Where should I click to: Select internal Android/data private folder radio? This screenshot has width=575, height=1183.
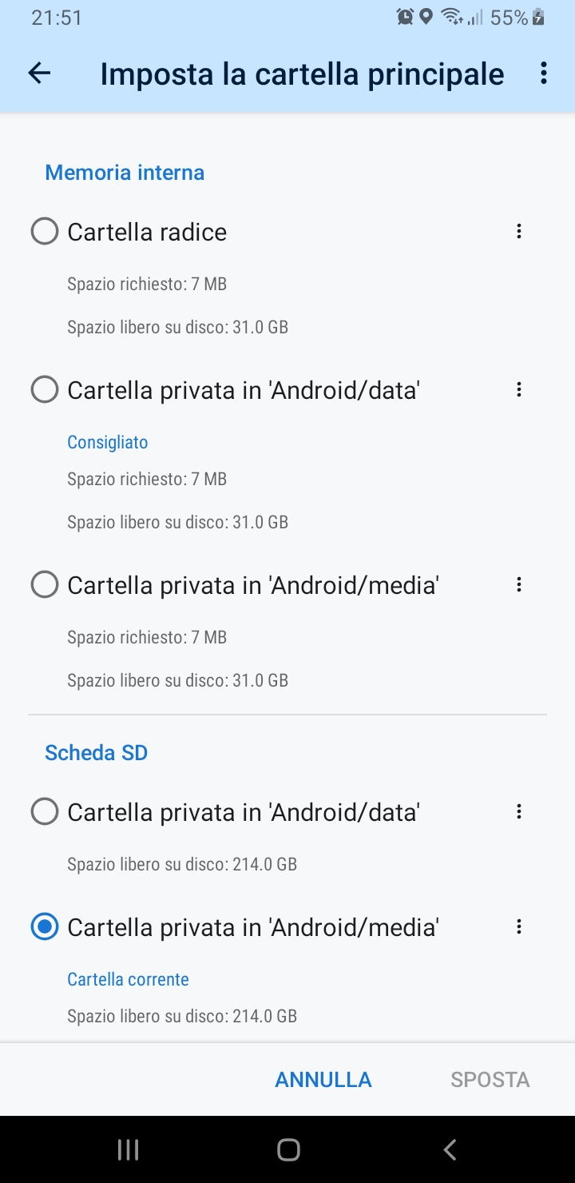tap(44, 390)
